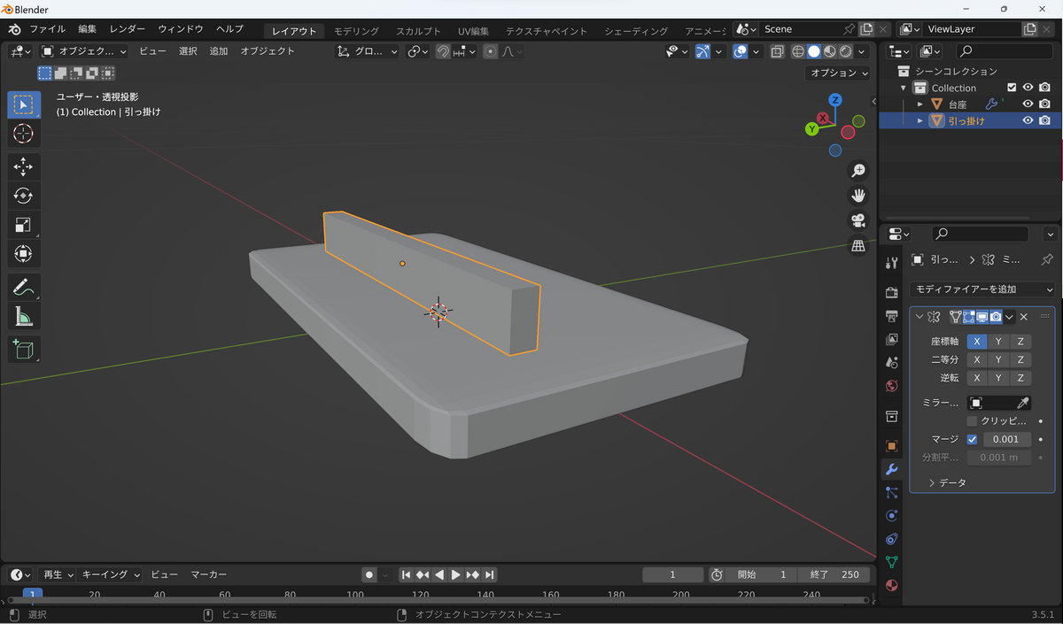Hide 台座 object in viewport
This screenshot has width=1063, height=624.
[x=1028, y=104]
